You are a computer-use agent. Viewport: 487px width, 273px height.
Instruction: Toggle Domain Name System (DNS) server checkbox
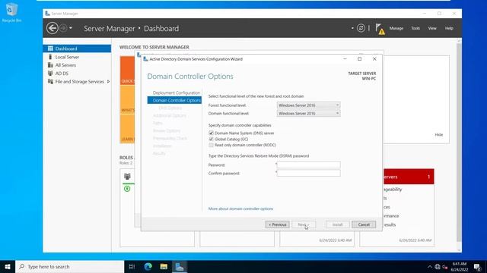coord(212,133)
